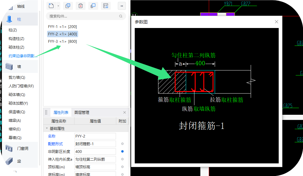303x176 pixels.
Task: Close the 参数图 dialog
Action: click(277, 22)
